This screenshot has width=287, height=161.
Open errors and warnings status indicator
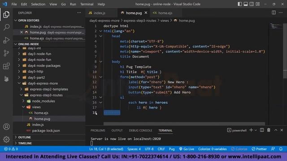point(11,149)
